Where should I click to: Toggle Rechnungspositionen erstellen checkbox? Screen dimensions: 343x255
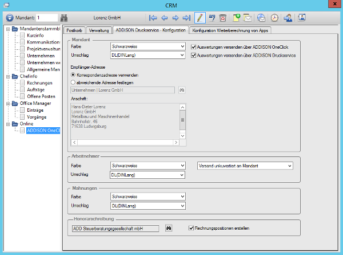click(191, 228)
